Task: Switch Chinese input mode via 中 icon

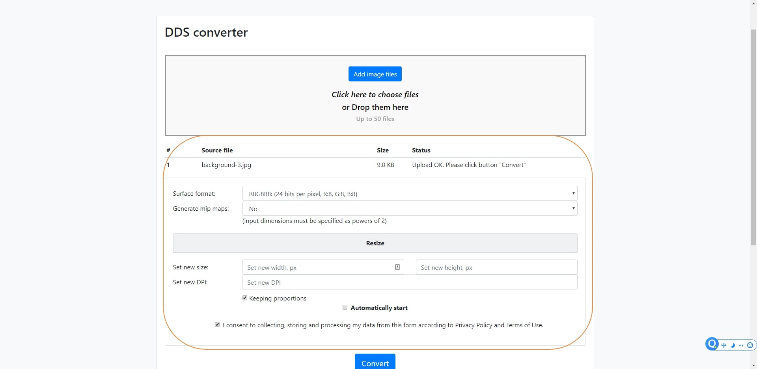Action: coord(724,345)
